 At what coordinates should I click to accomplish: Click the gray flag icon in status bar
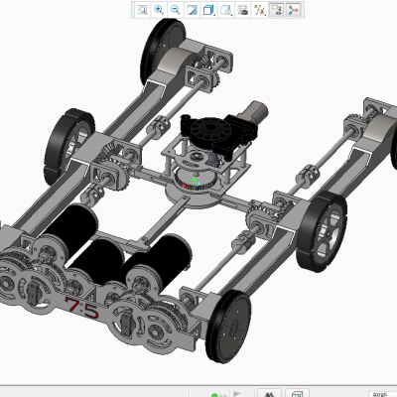[237, 394]
